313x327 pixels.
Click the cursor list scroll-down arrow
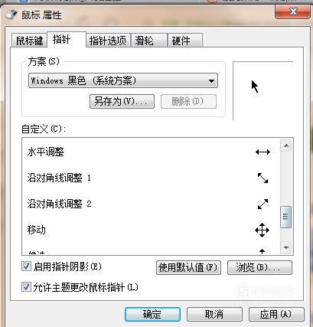[x=286, y=247]
